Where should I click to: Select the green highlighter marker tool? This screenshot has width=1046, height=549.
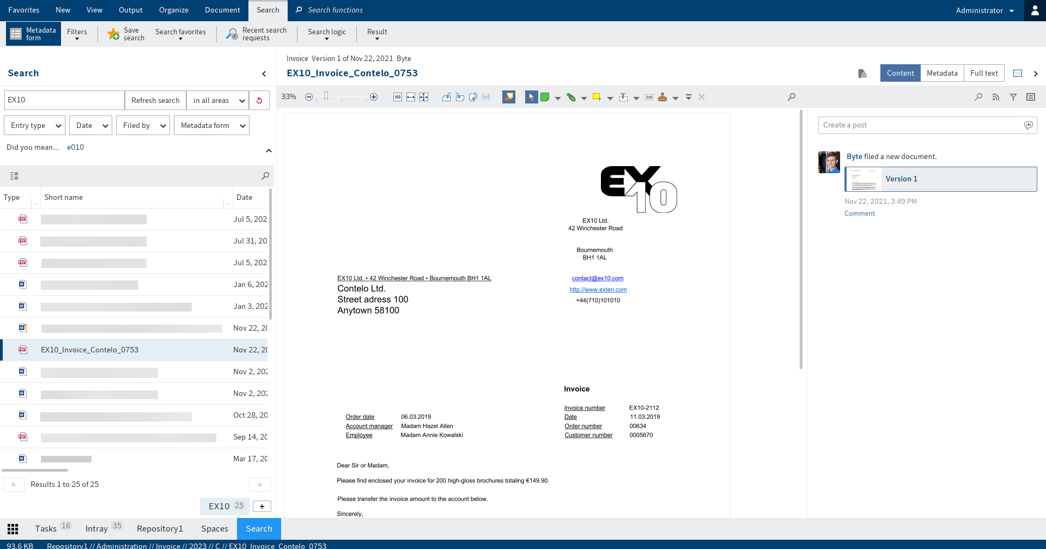571,97
